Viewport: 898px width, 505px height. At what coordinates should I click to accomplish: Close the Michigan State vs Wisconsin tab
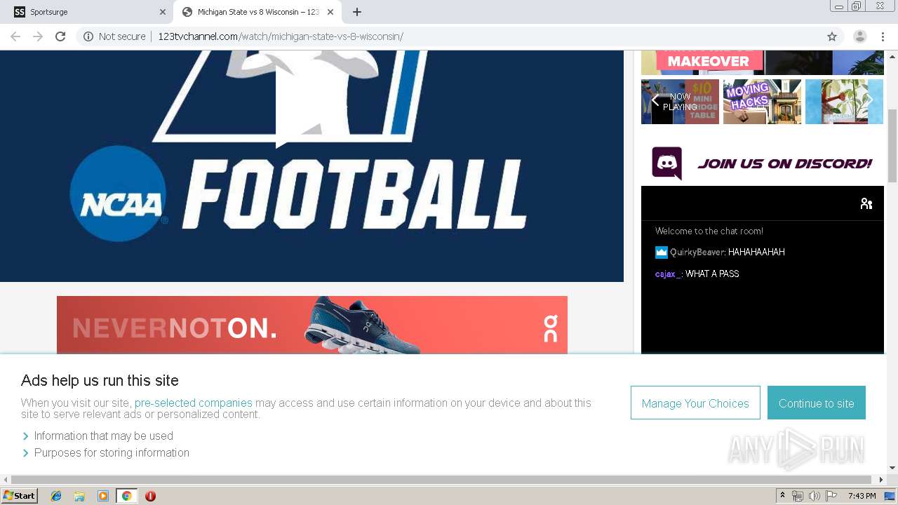330,12
